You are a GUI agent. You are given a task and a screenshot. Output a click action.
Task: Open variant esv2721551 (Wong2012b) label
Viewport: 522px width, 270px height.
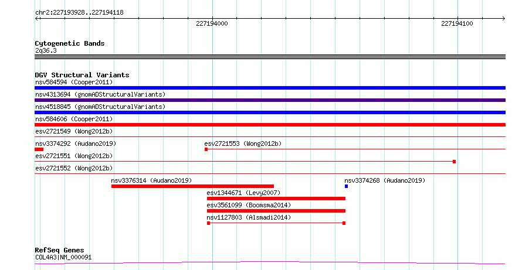[74, 156]
